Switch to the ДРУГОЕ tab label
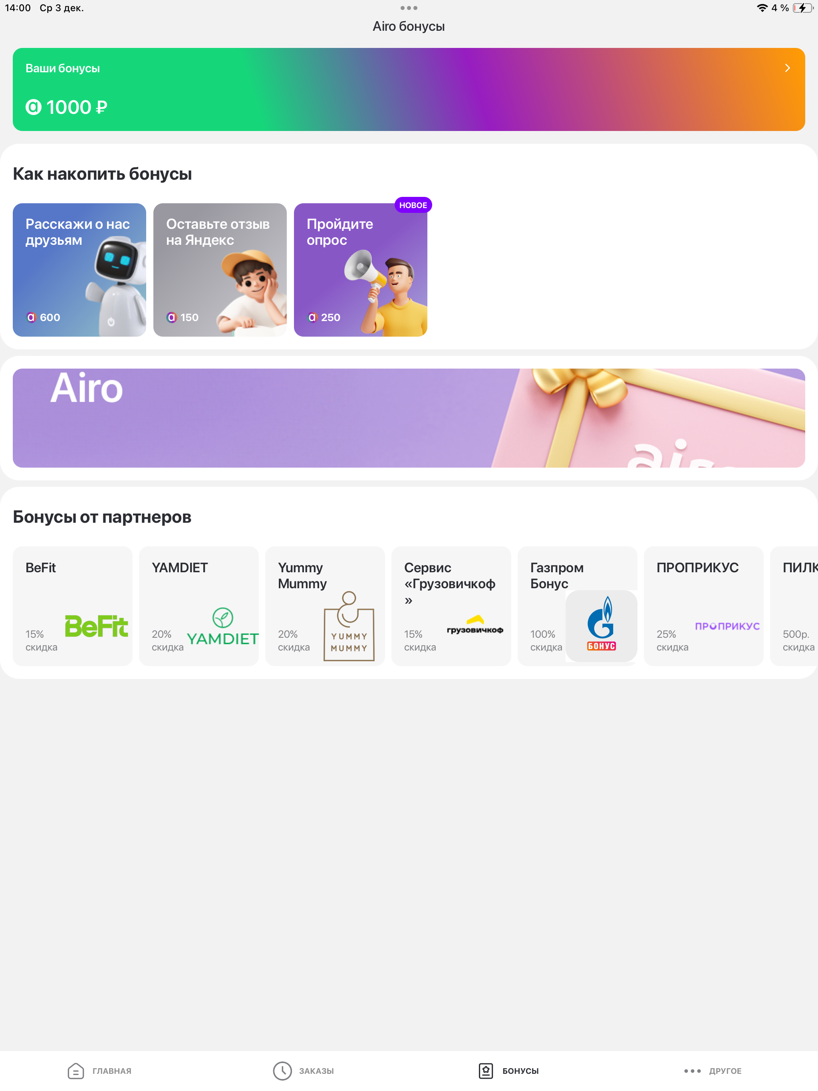This screenshot has width=818, height=1091. point(725,1071)
